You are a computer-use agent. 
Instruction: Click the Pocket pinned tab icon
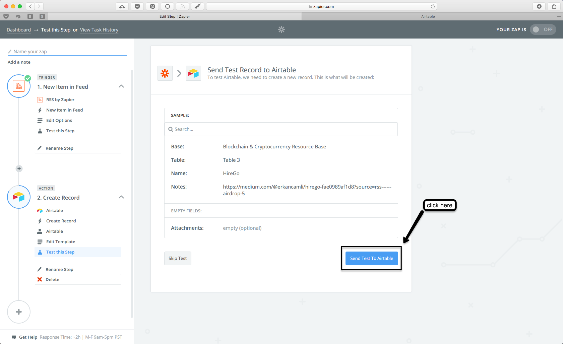click(x=6, y=16)
